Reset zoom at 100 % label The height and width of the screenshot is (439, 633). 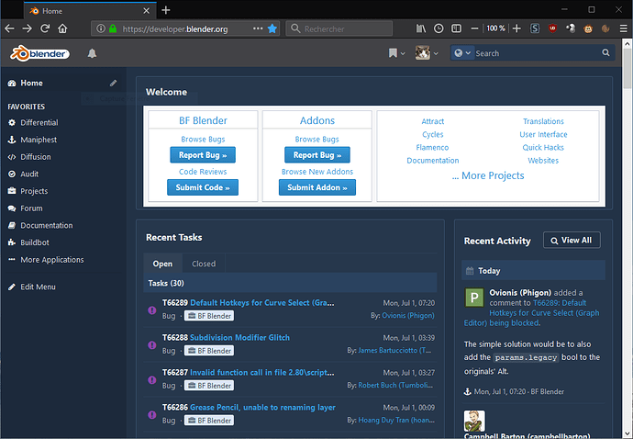pyautogui.click(x=495, y=28)
